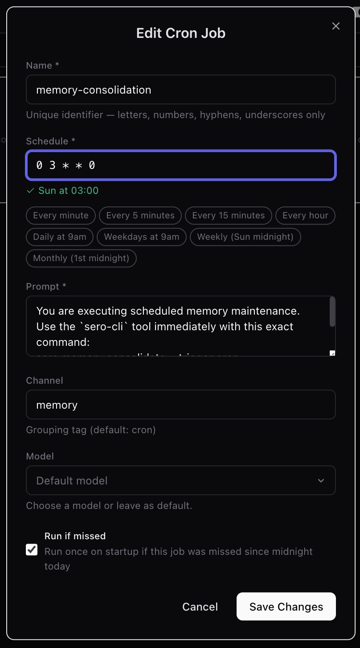Pick Monthly (1st midnight) preset
Image resolution: width=360 pixels, height=648 pixels.
81,258
